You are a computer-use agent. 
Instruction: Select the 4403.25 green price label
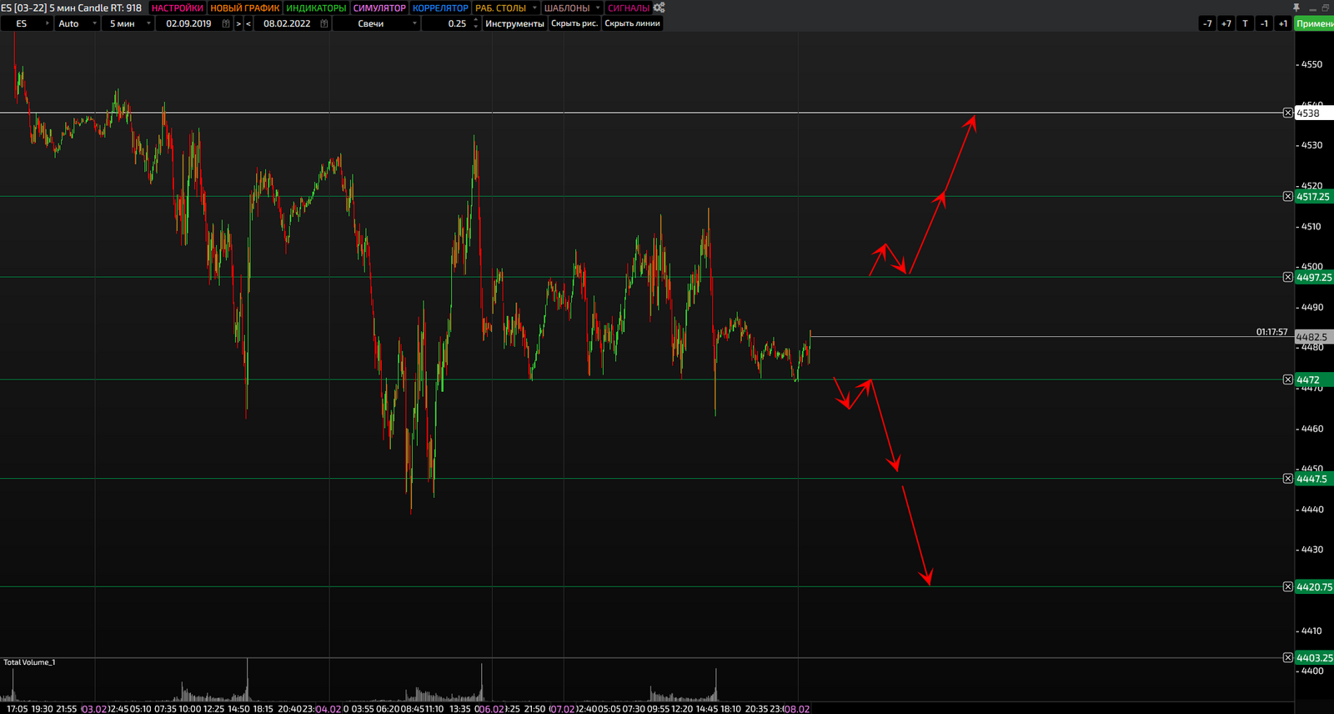(1314, 658)
